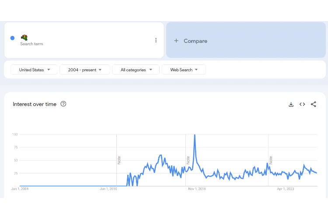Open the embed code icon

click(x=302, y=104)
